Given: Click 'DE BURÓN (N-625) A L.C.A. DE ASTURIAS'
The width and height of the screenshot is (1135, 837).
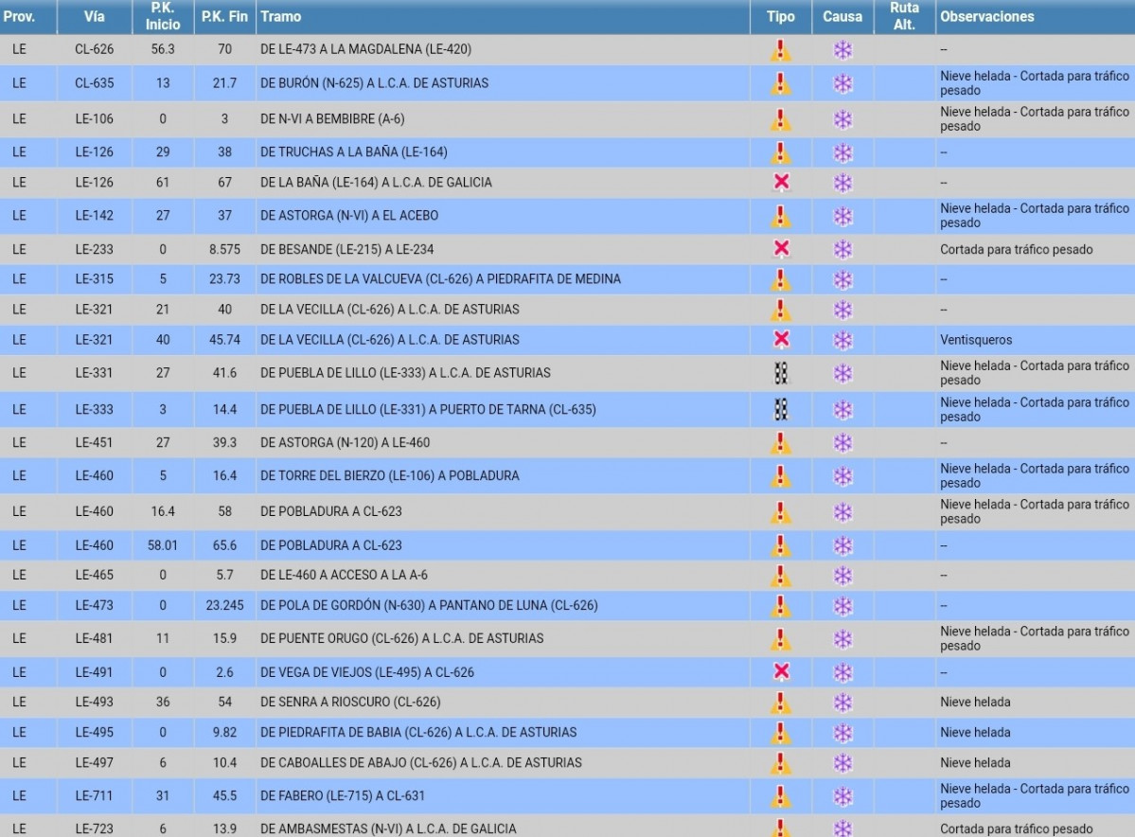Looking at the screenshot, I should pyautogui.click(x=374, y=83).
